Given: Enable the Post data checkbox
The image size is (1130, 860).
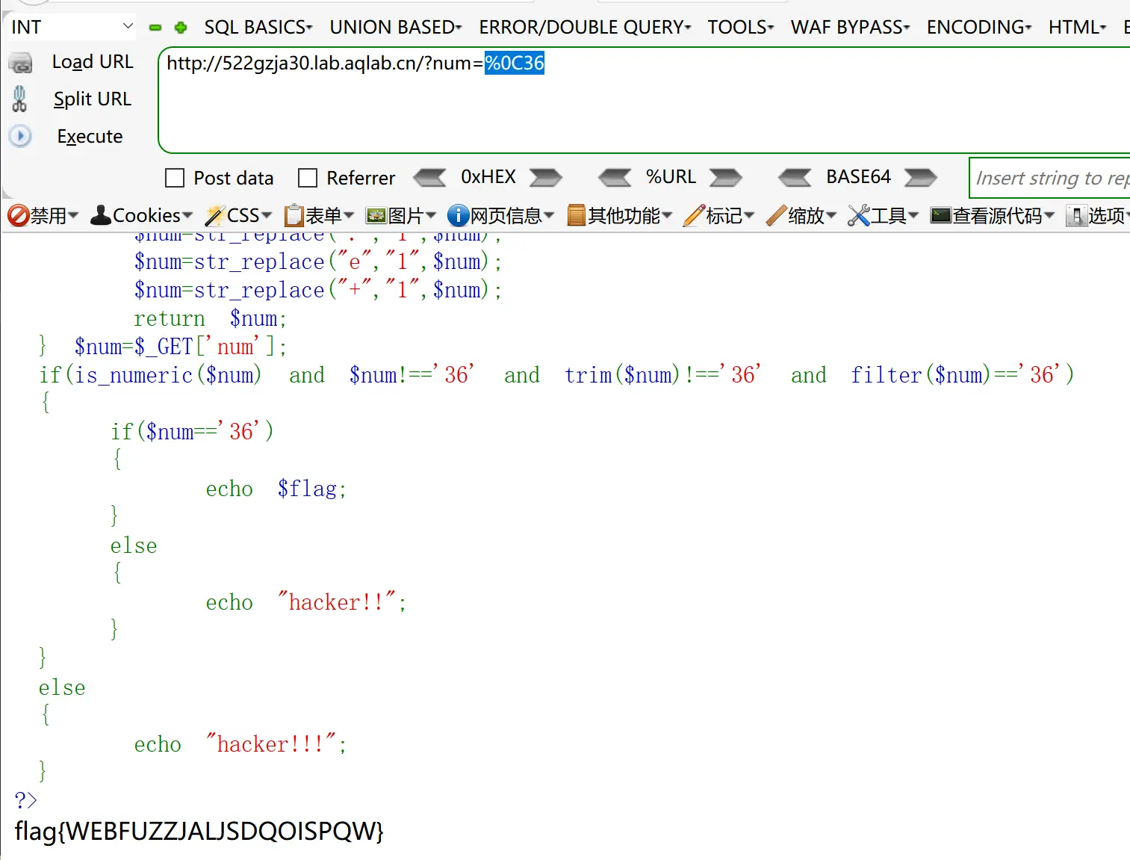Looking at the screenshot, I should (175, 178).
